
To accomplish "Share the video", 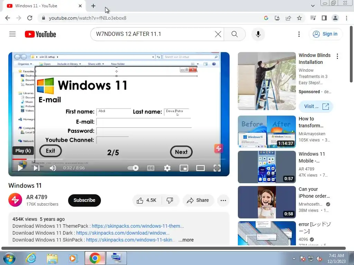I will [198, 200].
